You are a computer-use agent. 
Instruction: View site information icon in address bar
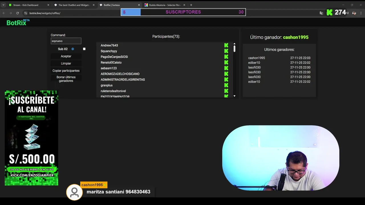[x=26, y=13]
